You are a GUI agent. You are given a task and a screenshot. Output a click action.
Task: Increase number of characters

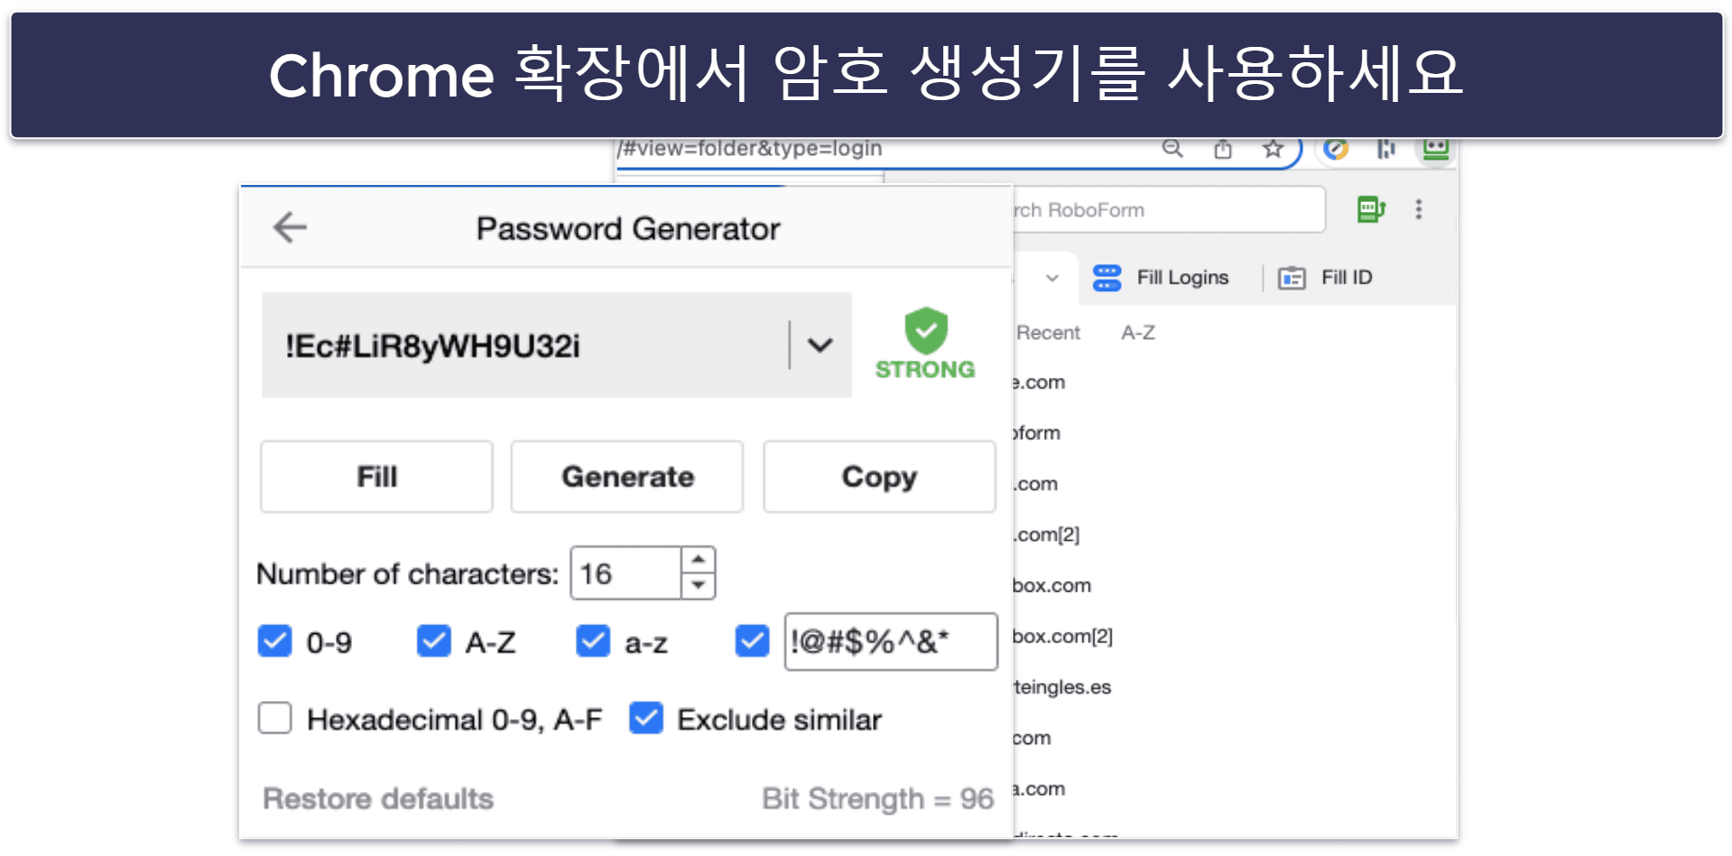(698, 559)
